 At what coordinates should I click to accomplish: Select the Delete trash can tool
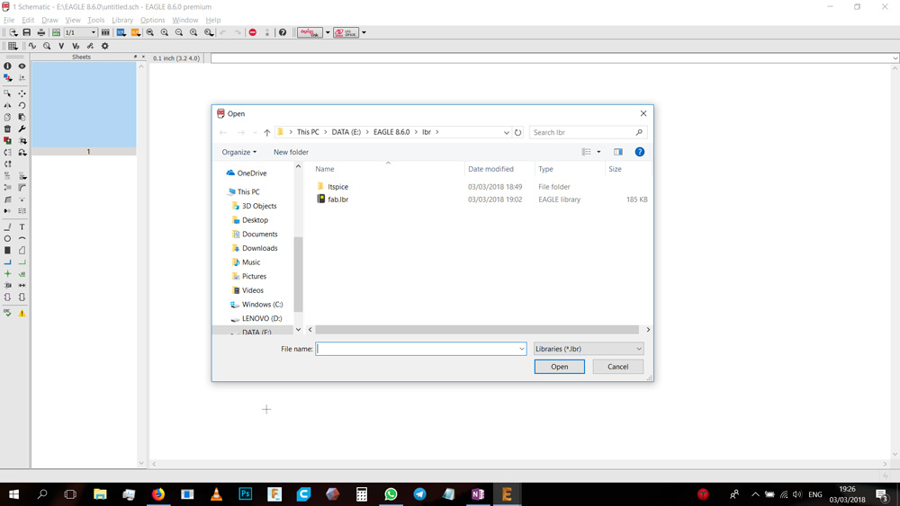(x=7, y=129)
